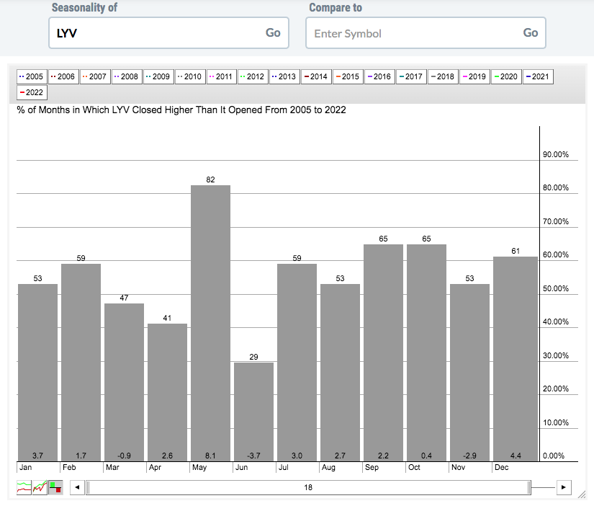Click the April bar labeled 41
Screen dimensions: 594x506
[x=168, y=393]
